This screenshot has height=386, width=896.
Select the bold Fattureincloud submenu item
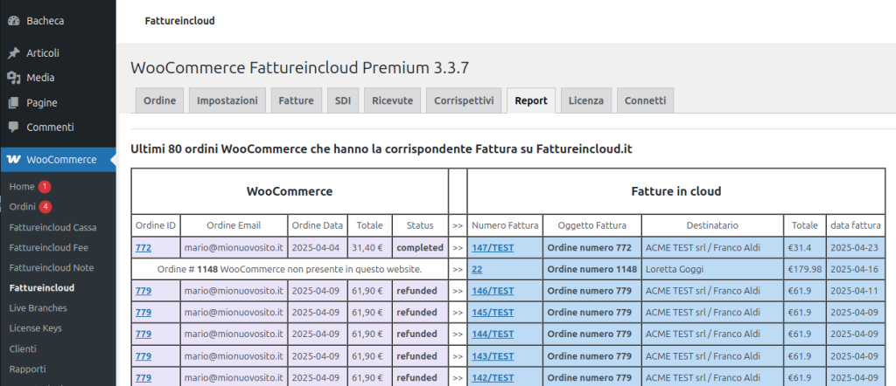click(42, 288)
